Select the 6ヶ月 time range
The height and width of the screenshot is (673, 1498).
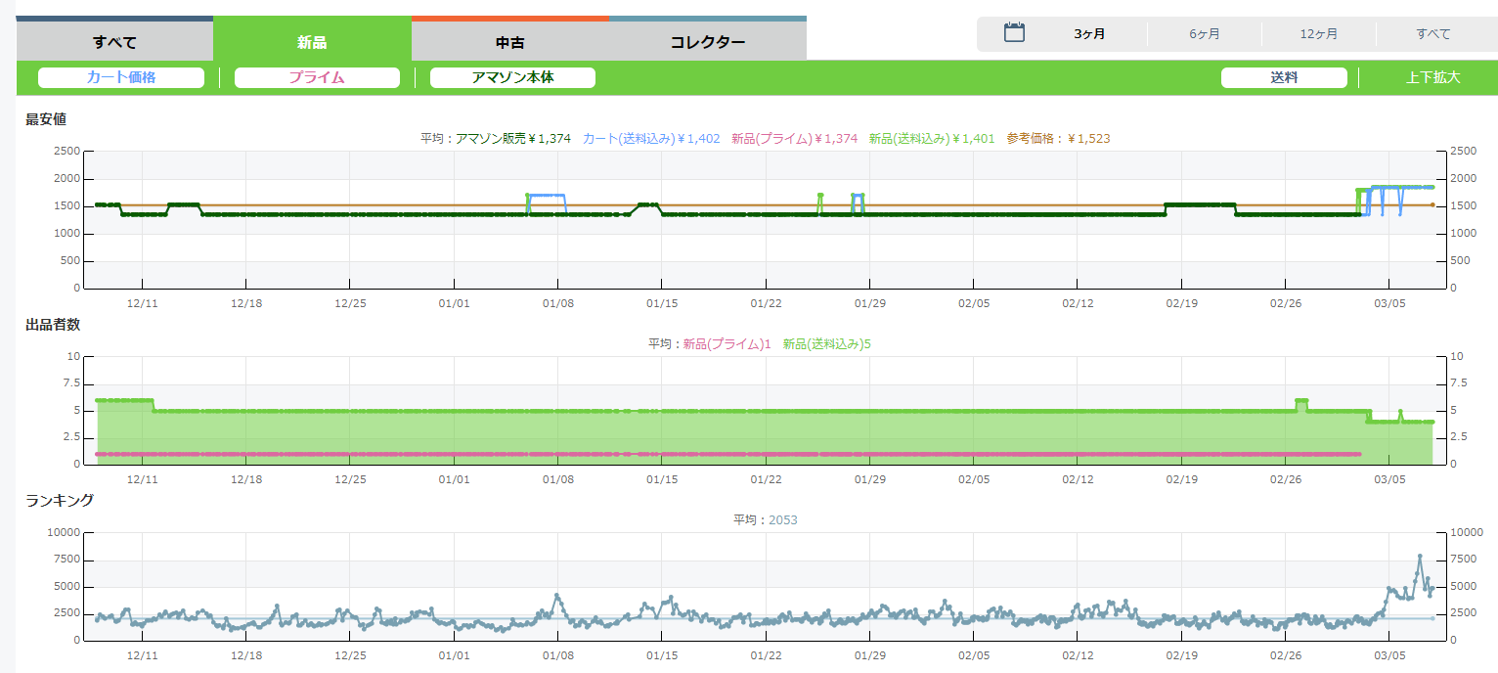(x=1204, y=34)
